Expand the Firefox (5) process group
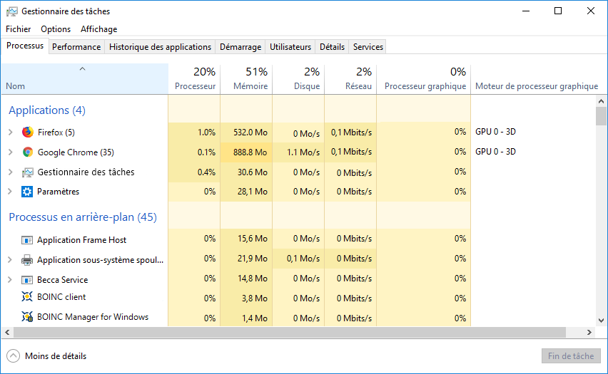 11,133
